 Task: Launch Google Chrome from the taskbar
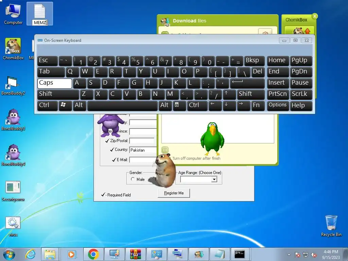point(93,254)
